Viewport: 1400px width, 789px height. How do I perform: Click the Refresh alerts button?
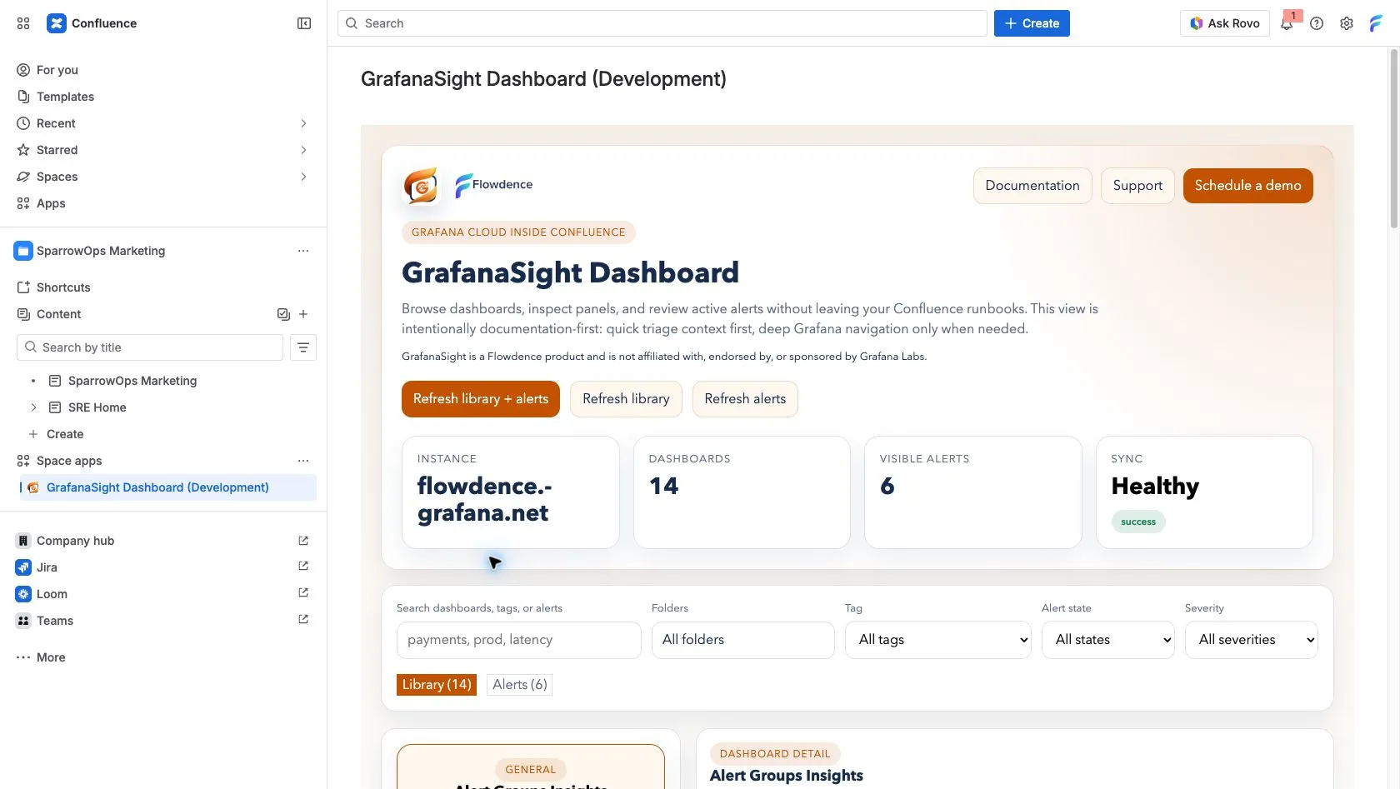(745, 399)
